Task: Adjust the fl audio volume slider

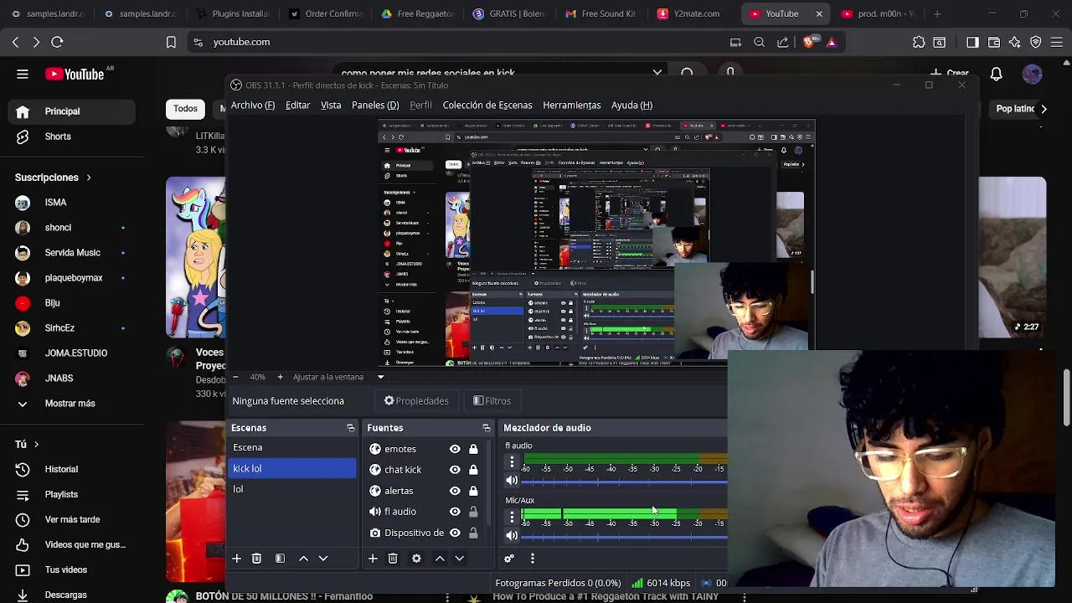Action: coord(624,482)
